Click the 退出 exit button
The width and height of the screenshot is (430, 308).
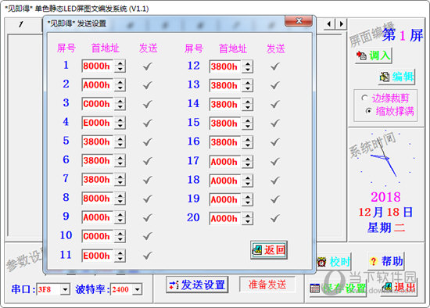(x=399, y=288)
